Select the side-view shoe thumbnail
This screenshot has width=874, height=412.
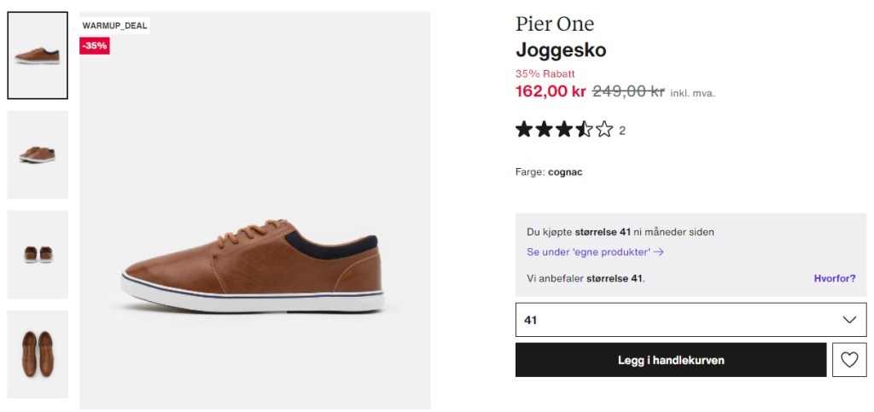(38, 55)
